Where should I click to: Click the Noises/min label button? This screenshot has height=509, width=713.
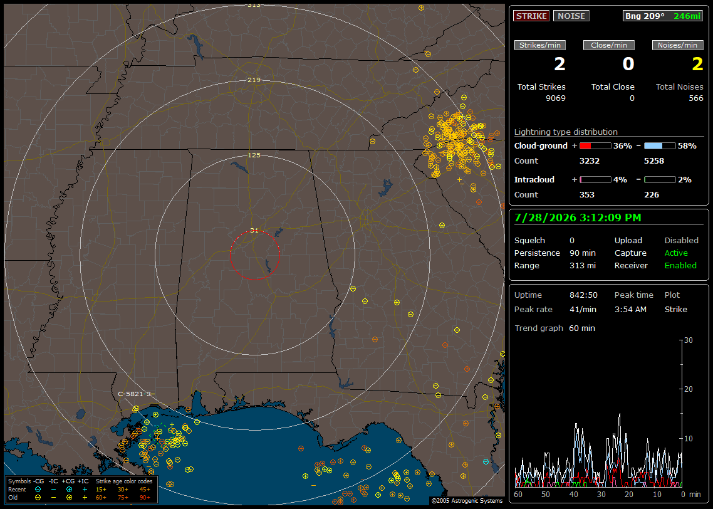pyautogui.click(x=677, y=45)
